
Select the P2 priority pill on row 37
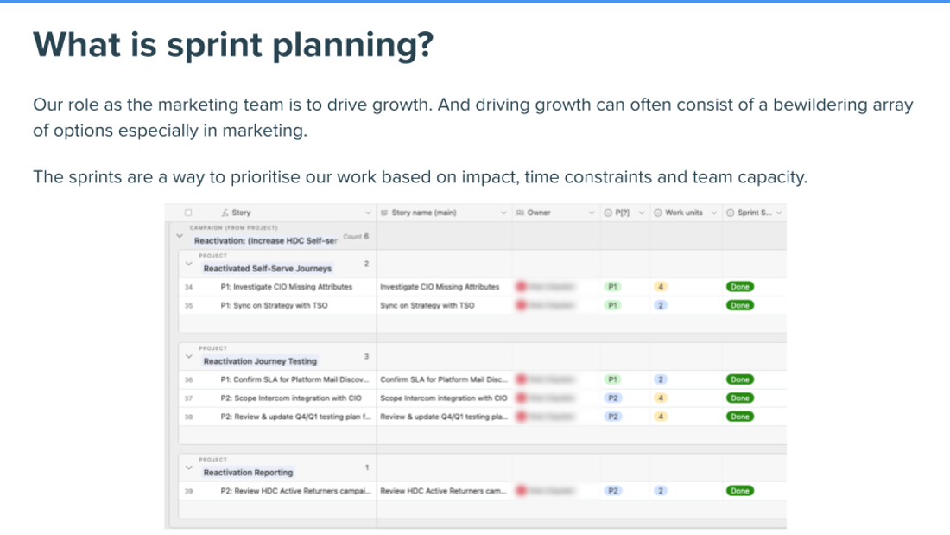613,398
